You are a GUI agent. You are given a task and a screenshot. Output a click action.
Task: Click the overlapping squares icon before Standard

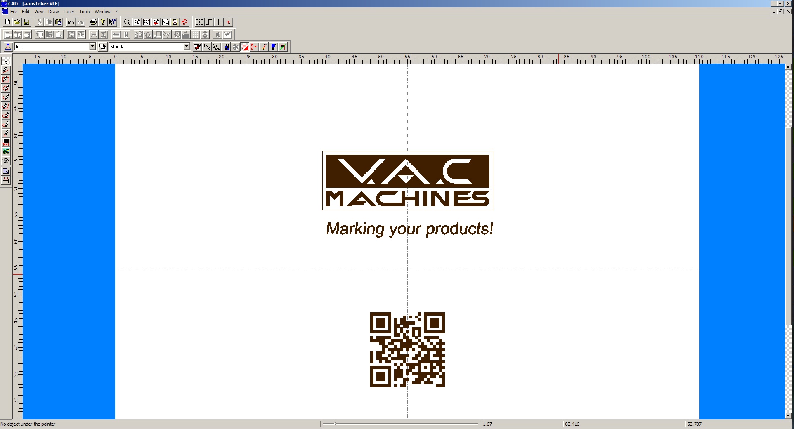pos(103,47)
